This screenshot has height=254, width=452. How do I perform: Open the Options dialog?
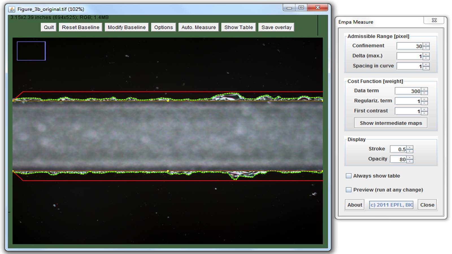click(163, 27)
